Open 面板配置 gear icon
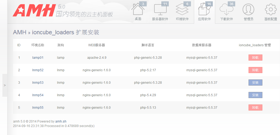280x135 pixels. (x=271, y=10)
